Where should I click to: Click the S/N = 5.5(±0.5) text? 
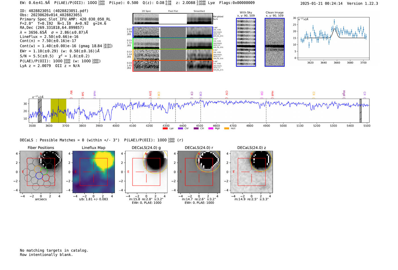[37, 56]
